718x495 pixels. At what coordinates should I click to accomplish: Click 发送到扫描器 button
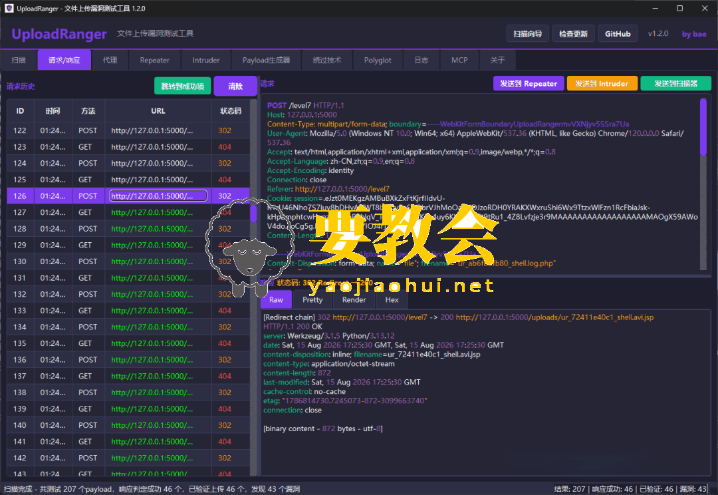pos(676,83)
